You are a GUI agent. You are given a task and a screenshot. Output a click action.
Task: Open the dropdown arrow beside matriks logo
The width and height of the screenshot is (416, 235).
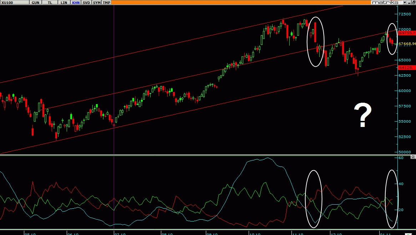405,2
